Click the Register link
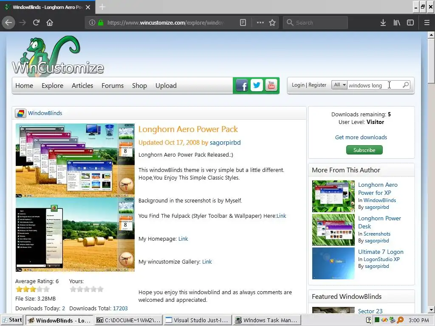The image size is (435, 326). click(x=317, y=85)
